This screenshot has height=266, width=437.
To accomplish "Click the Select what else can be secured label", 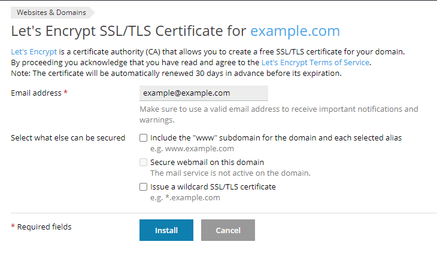I will (68, 137).
